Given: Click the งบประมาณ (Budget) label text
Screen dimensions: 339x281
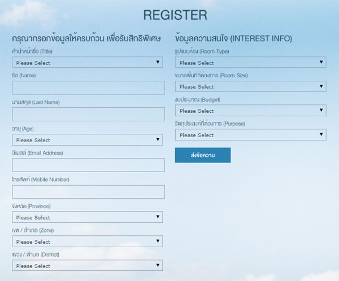Looking at the screenshot, I should coord(199,99).
